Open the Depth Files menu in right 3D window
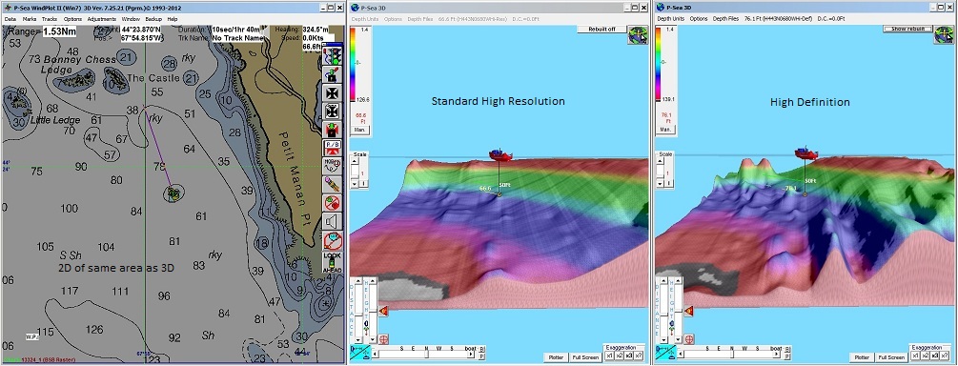The image size is (958, 366). [x=725, y=19]
